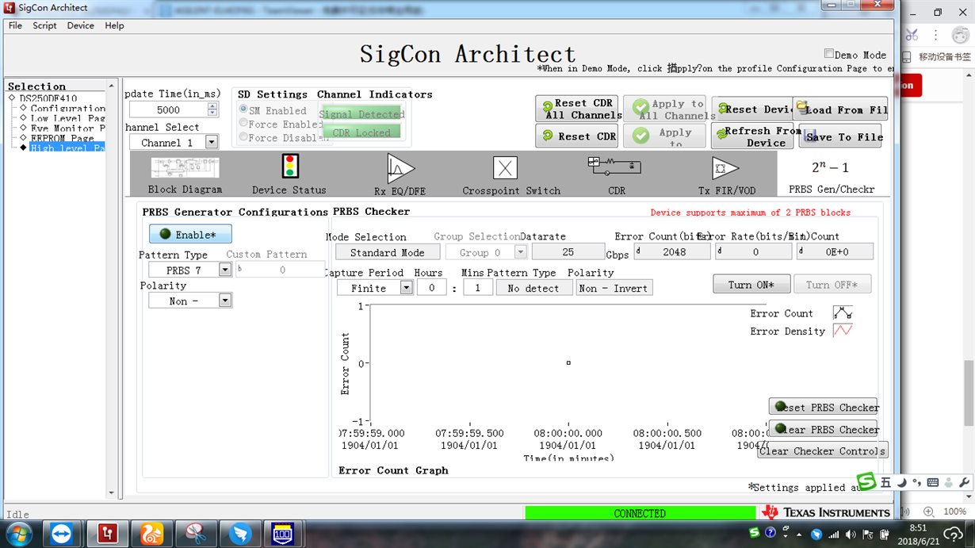Open TeamViewer from the taskbar
Image resolution: width=975 pixels, height=548 pixels.
pyautogui.click(x=60, y=533)
